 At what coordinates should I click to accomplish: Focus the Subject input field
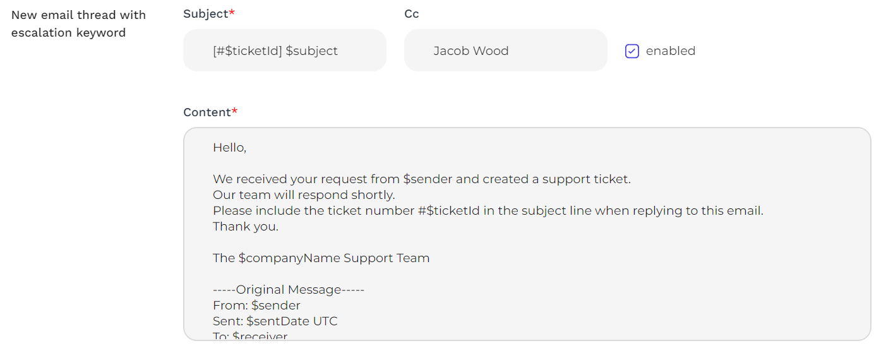pos(284,51)
